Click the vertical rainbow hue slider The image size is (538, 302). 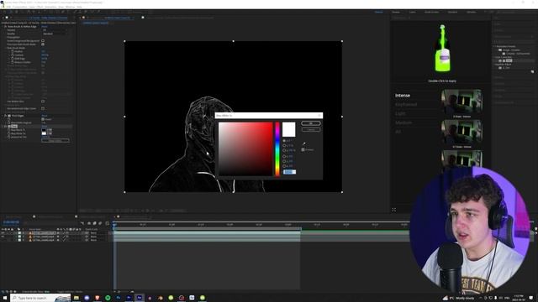[277, 149]
